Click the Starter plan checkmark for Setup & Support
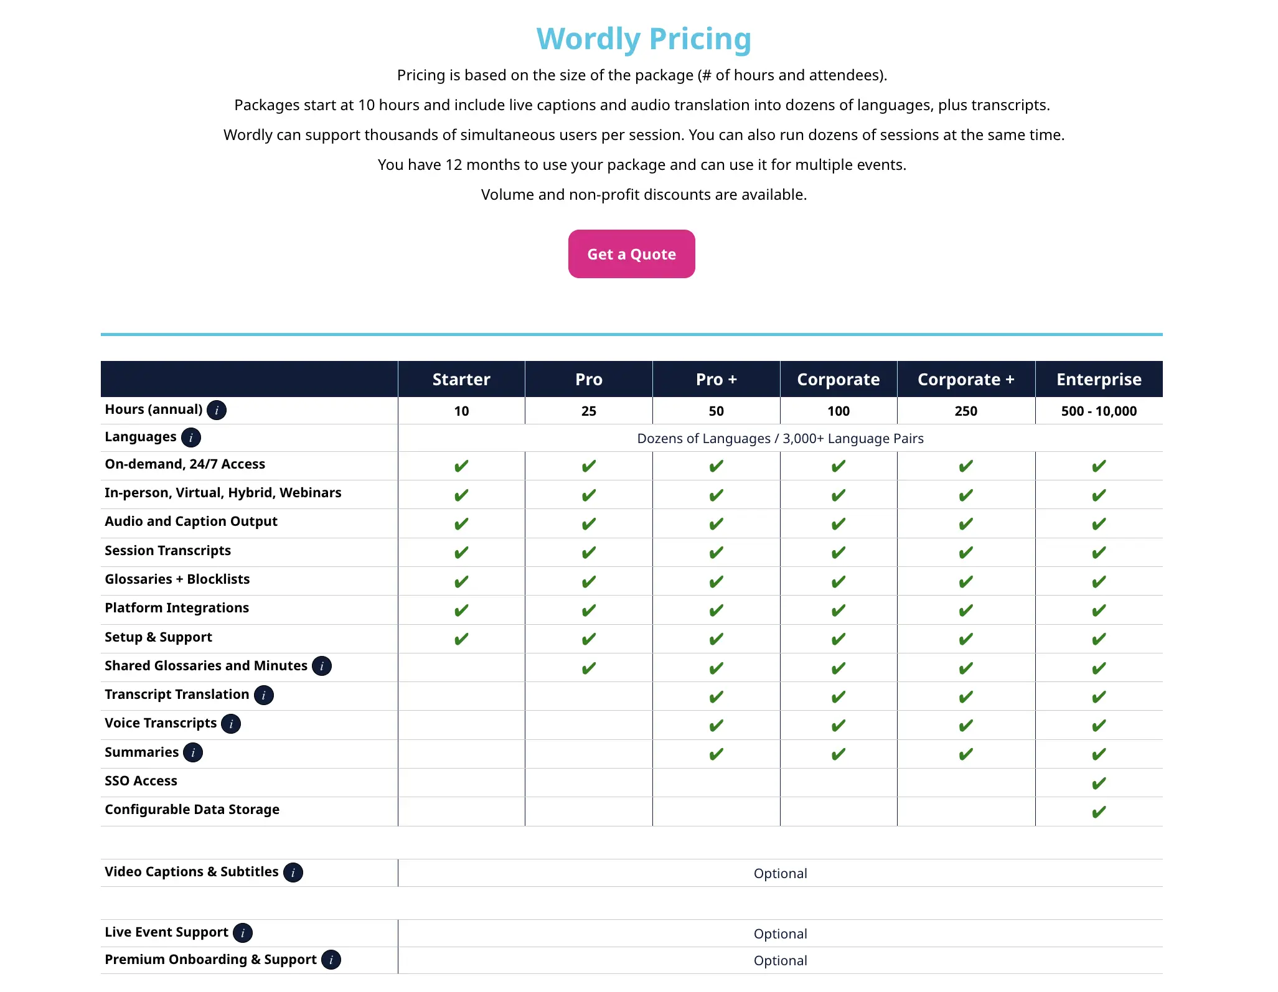 coord(461,639)
